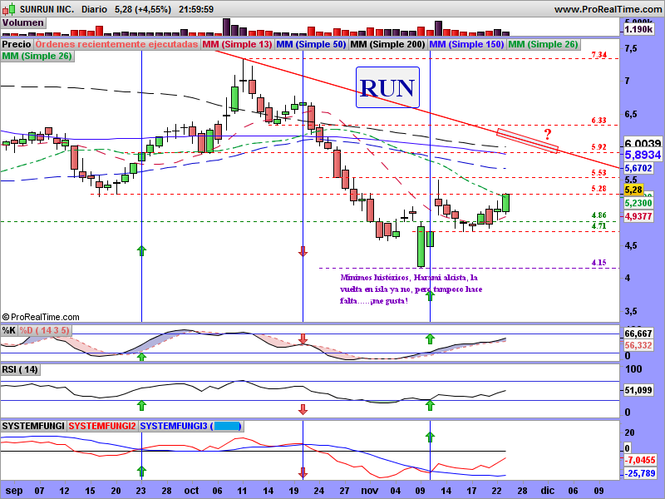The height and width of the screenshot is (499, 665).
Task: Click the 6.33 resistance level label
Action: pos(598,121)
